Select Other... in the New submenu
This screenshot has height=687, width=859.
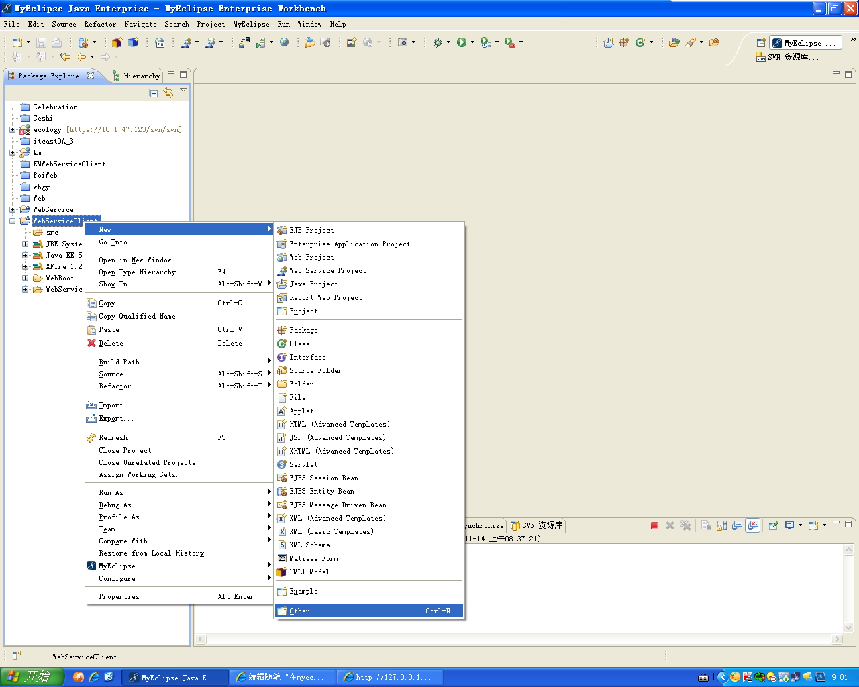[x=369, y=611]
